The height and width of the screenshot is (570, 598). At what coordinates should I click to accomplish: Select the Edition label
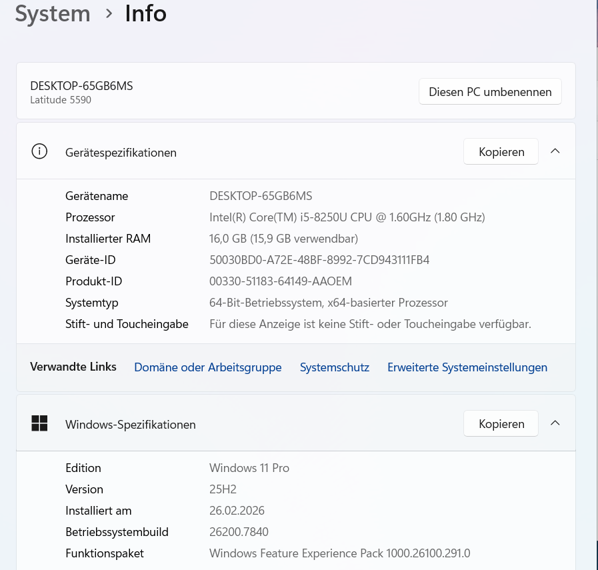click(83, 468)
